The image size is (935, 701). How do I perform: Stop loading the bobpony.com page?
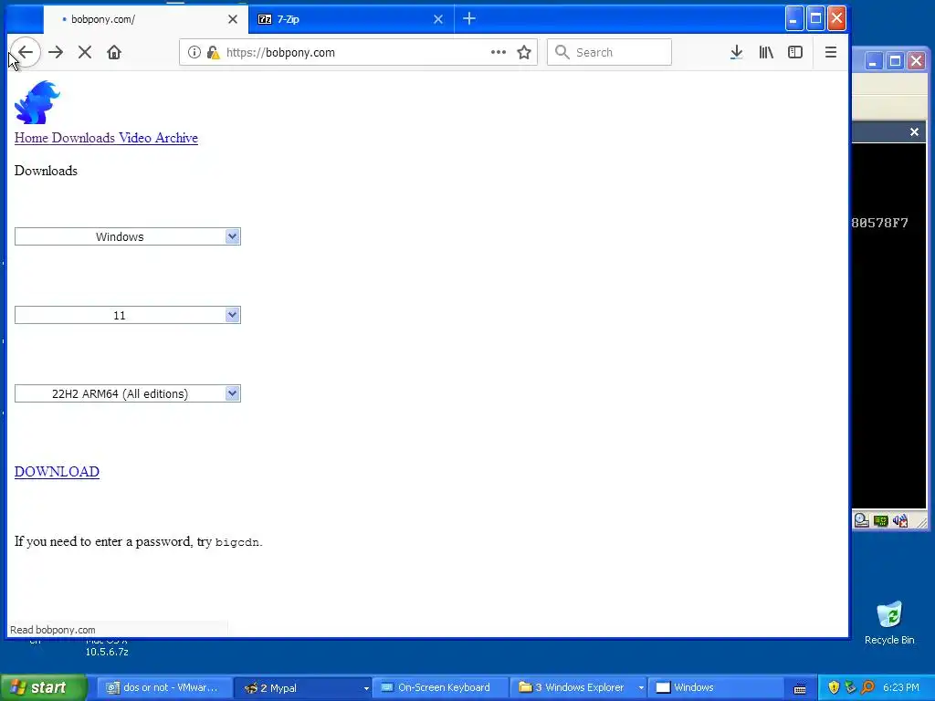pos(85,52)
